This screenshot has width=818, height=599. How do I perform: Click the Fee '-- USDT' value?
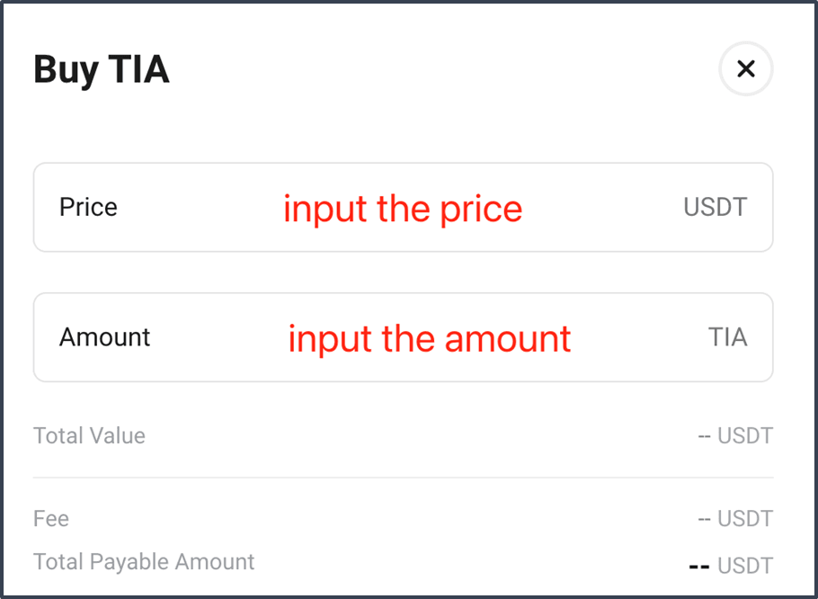(x=735, y=519)
